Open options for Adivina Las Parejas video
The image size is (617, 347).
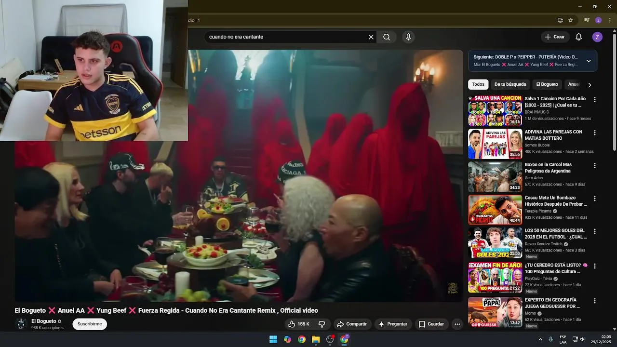(594, 133)
